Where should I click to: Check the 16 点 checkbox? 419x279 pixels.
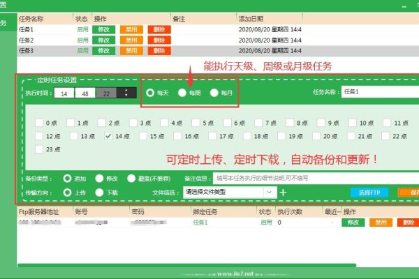177,136
